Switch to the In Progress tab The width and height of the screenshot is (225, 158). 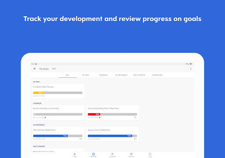[x=121, y=75]
